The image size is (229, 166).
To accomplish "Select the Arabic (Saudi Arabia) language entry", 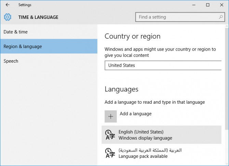I will [x=162, y=153].
